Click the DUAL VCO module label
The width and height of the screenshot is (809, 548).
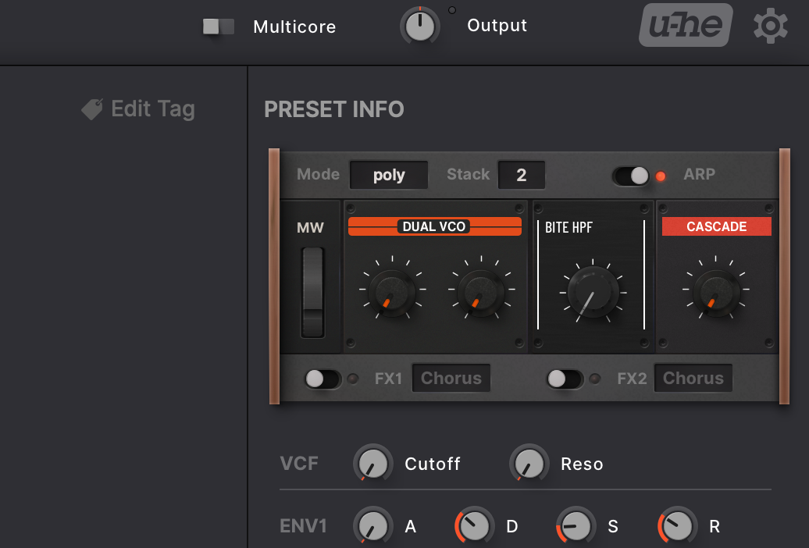(x=434, y=226)
